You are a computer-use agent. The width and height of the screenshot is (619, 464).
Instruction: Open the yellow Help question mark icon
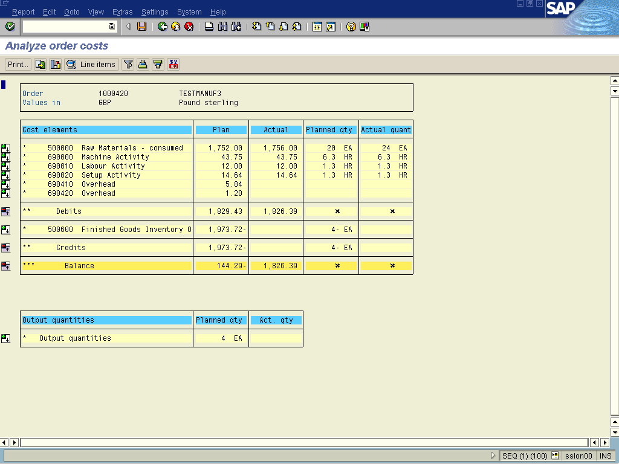click(x=351, y=27)
